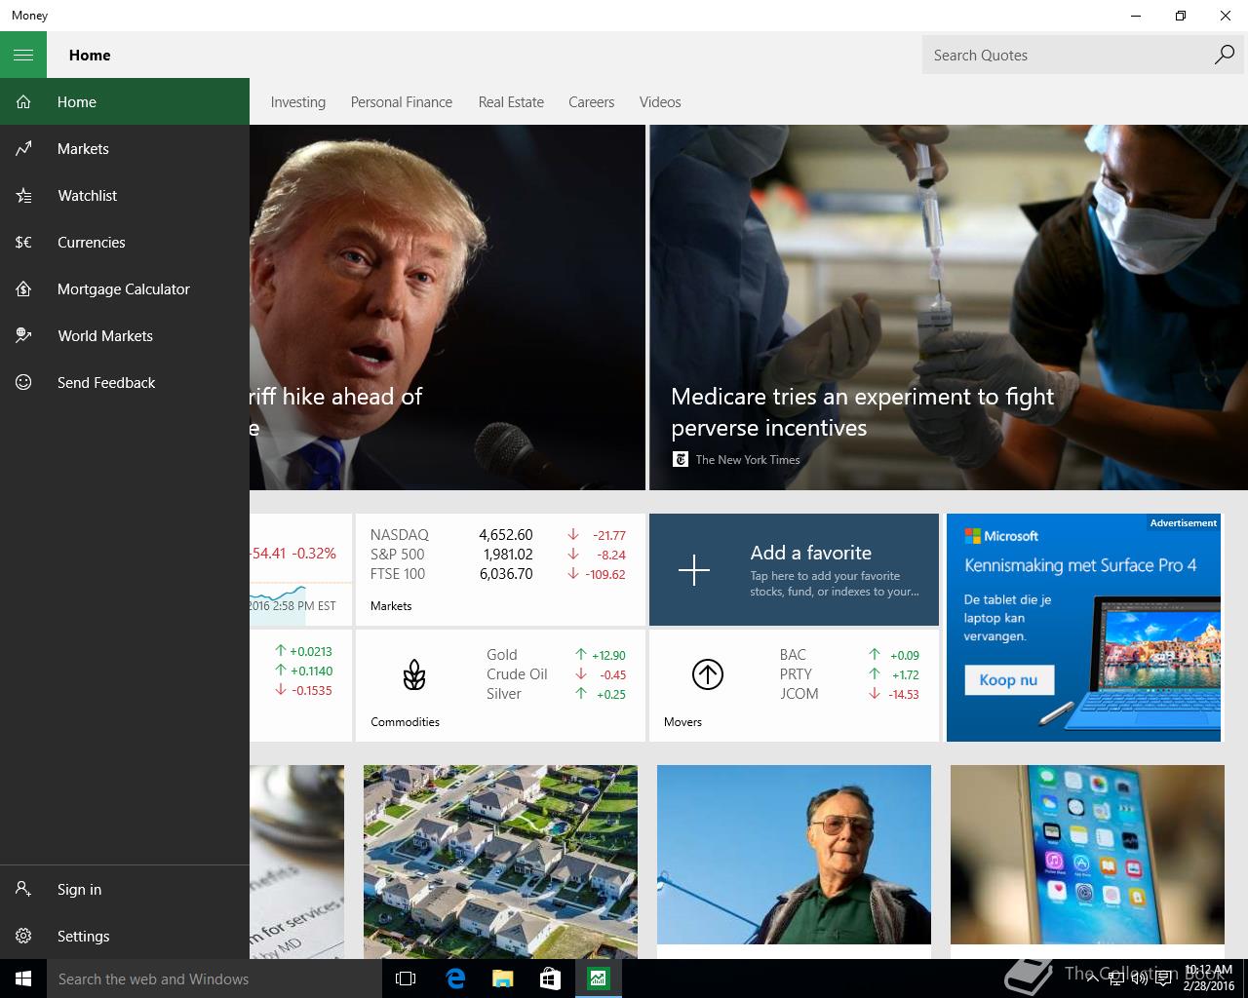Viewport: 1248px width, 998px height.
Task: Collapse the hamburger navigation menu
Action: click(23, 55)
